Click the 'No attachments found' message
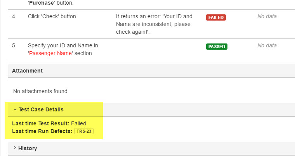Viewport: 295px width, 156px height. point(40,91)
